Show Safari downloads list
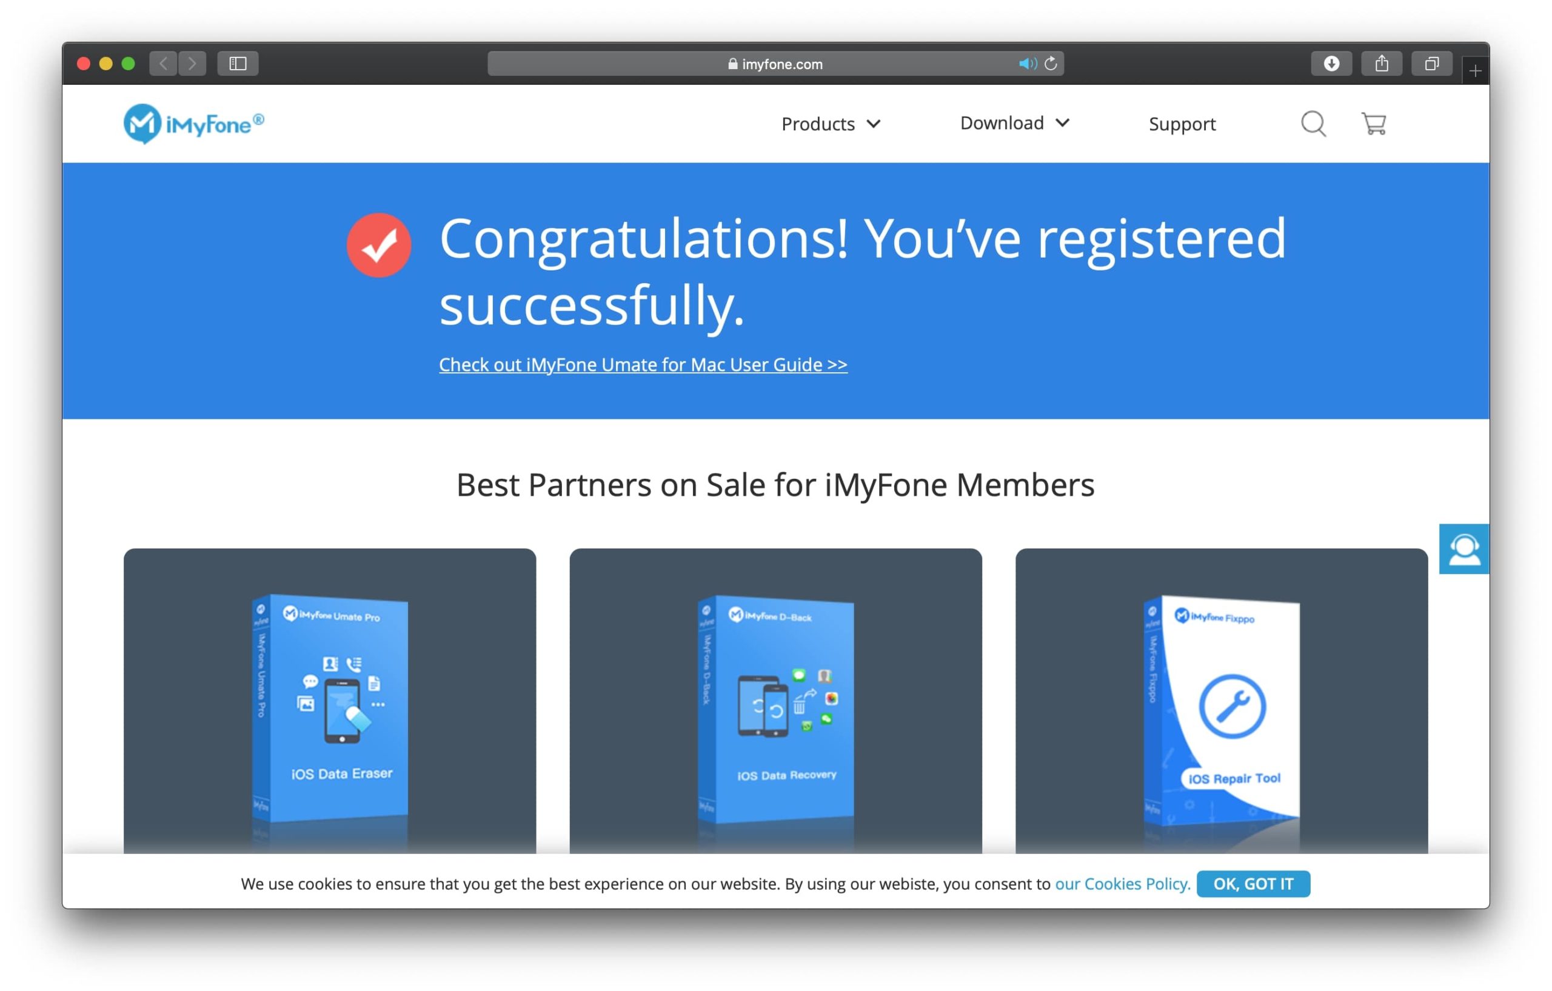Viewport: 1552px width, 991px height. click(1331, 64)
